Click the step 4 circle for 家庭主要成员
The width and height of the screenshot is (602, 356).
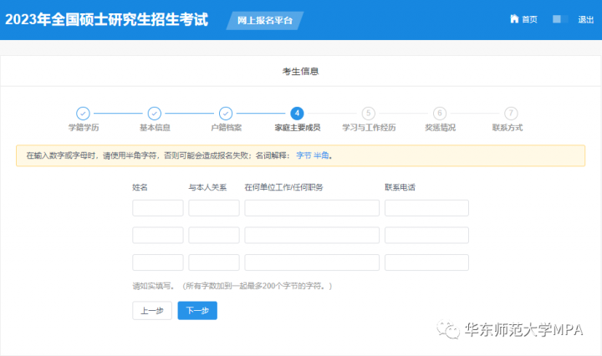[x=297, y=114]
